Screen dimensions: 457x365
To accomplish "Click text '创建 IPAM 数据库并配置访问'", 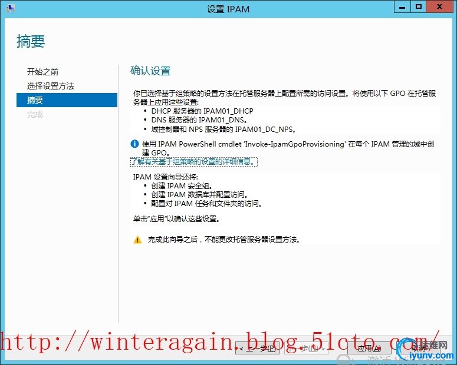I will 199,194.
